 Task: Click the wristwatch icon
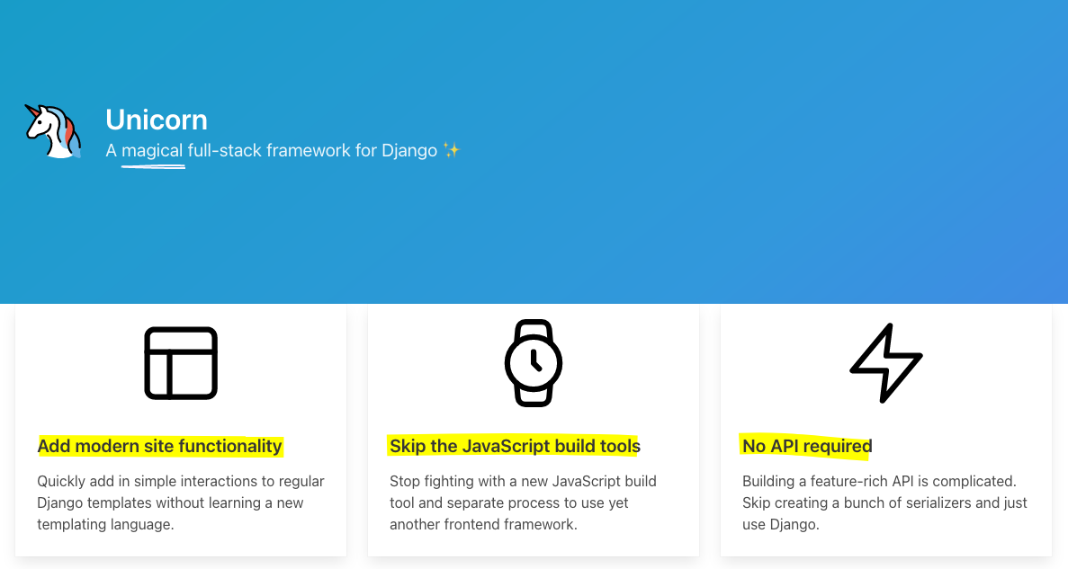(534, 363)
